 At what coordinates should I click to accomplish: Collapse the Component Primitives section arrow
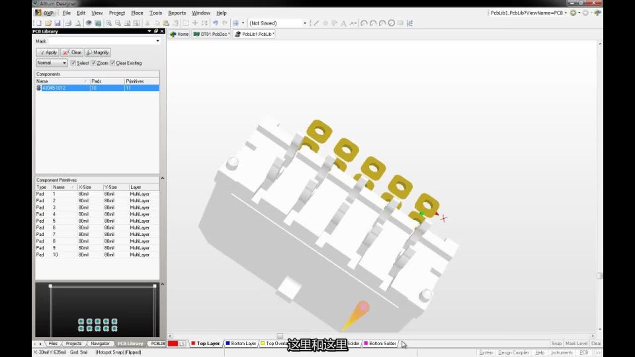[x=163, y=178]
